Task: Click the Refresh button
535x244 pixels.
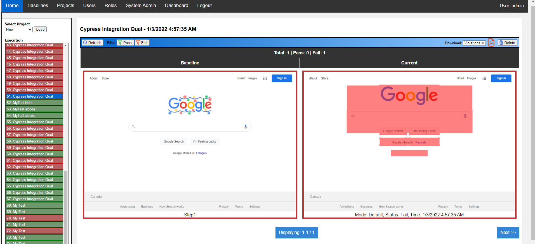Action: point(92,43)
